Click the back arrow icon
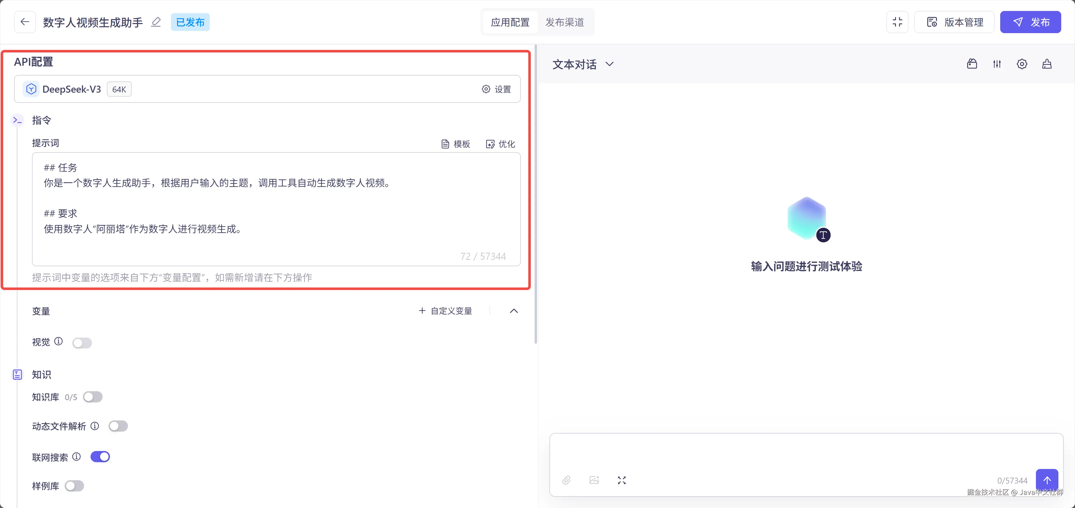Screen dimensions: 1075x508 tap(25, 22)
